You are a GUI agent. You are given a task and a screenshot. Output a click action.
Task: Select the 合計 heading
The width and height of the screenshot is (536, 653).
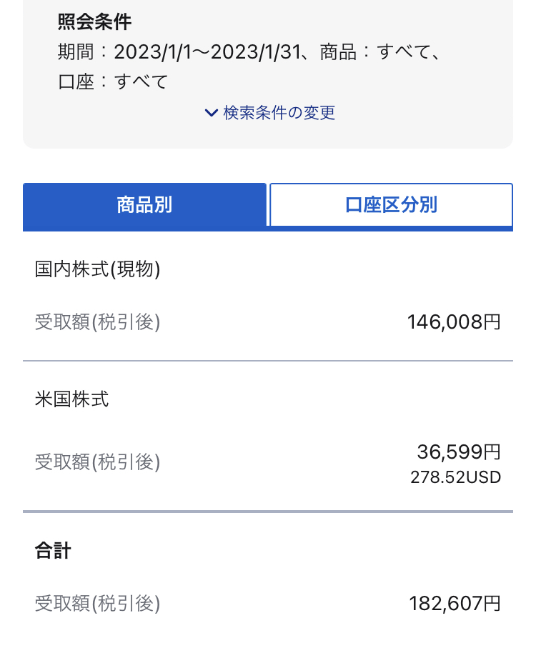click(53, 550)
